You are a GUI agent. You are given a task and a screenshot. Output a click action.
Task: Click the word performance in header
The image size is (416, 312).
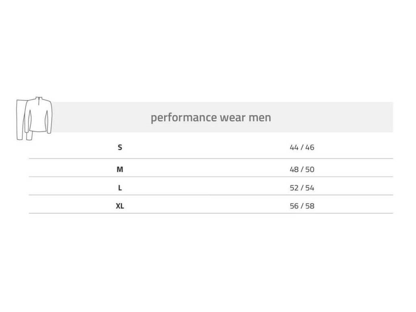184,118
